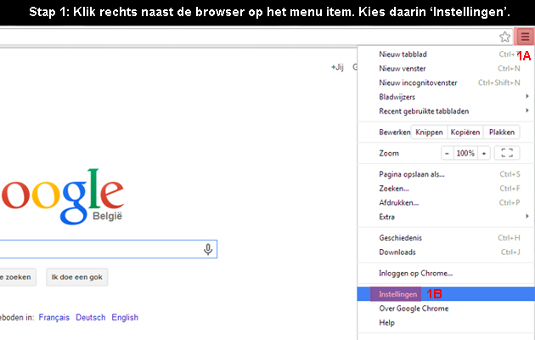The width and height of the screenshot is (535, 340).
Task: Click the Plakken button
Action: point(502,132)
